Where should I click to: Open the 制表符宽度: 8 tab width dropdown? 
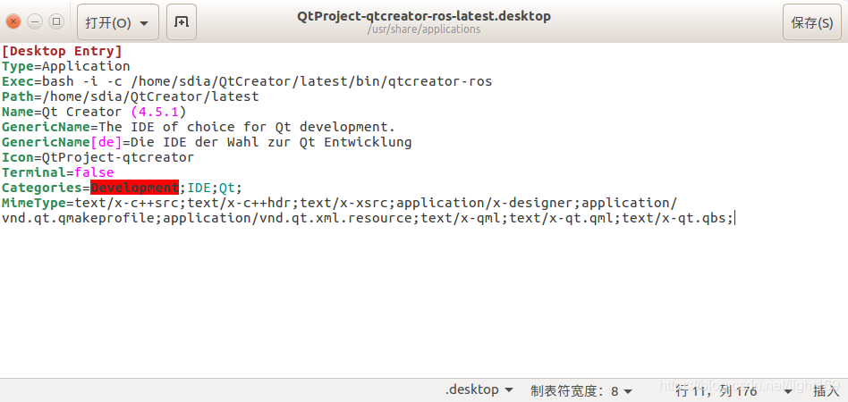point(581,390)
